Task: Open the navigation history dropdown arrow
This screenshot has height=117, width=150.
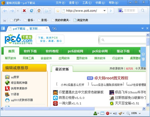Action: point(18,11)
